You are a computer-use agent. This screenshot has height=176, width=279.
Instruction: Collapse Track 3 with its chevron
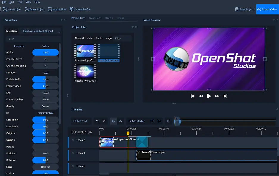(73, 166)
